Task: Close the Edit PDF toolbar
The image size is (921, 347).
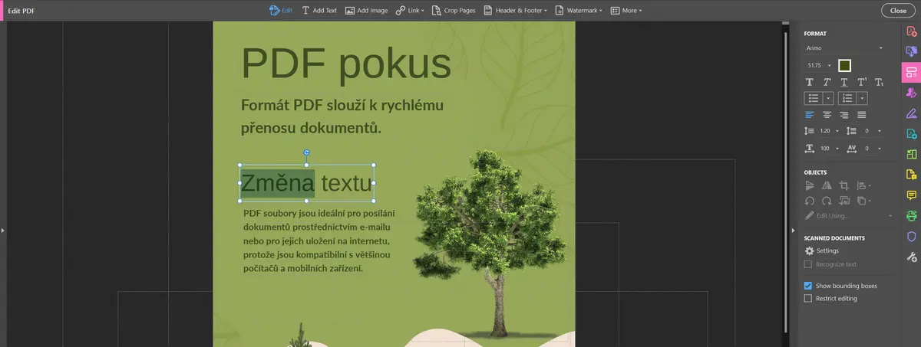Action: click(x=898, y=11)
